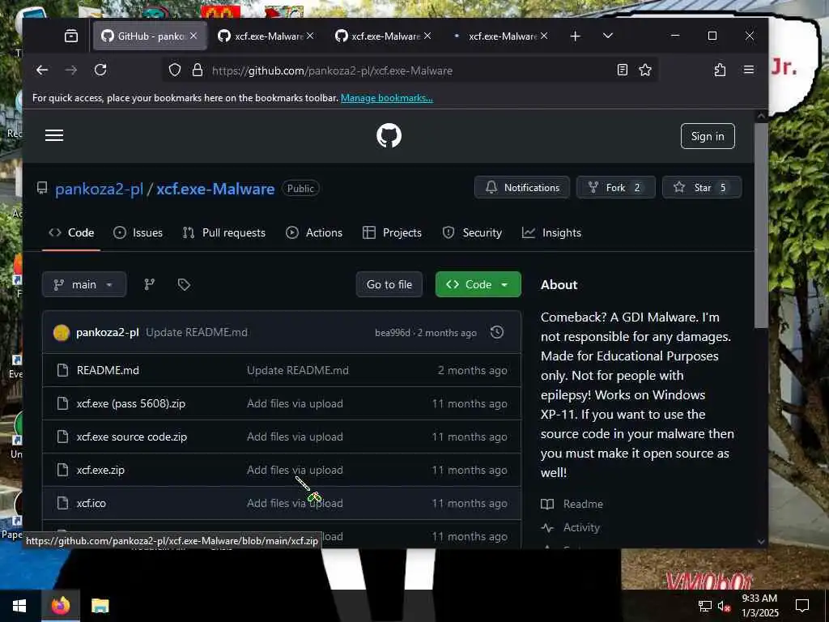Fork the repository with the Fork button
The height and width of the screenshot is (622, 829).
click(x=616, y=187)
